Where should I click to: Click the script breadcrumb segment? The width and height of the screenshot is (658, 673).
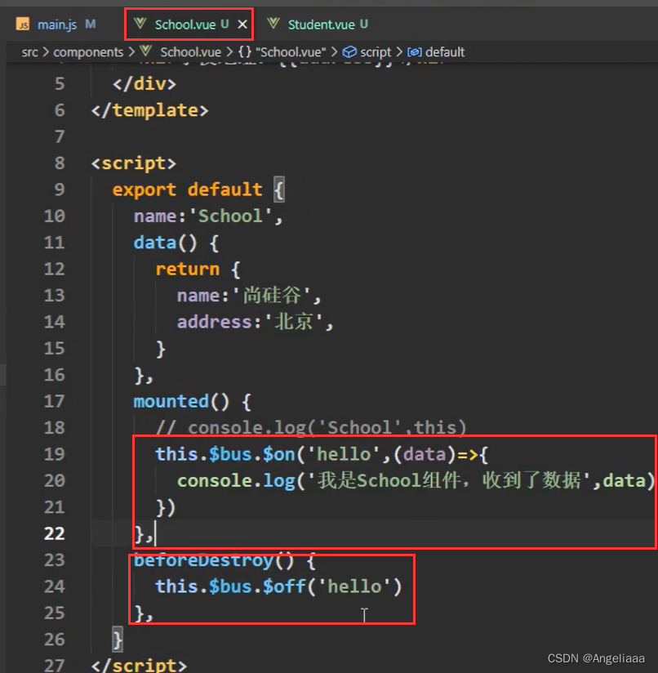[376, 52]
